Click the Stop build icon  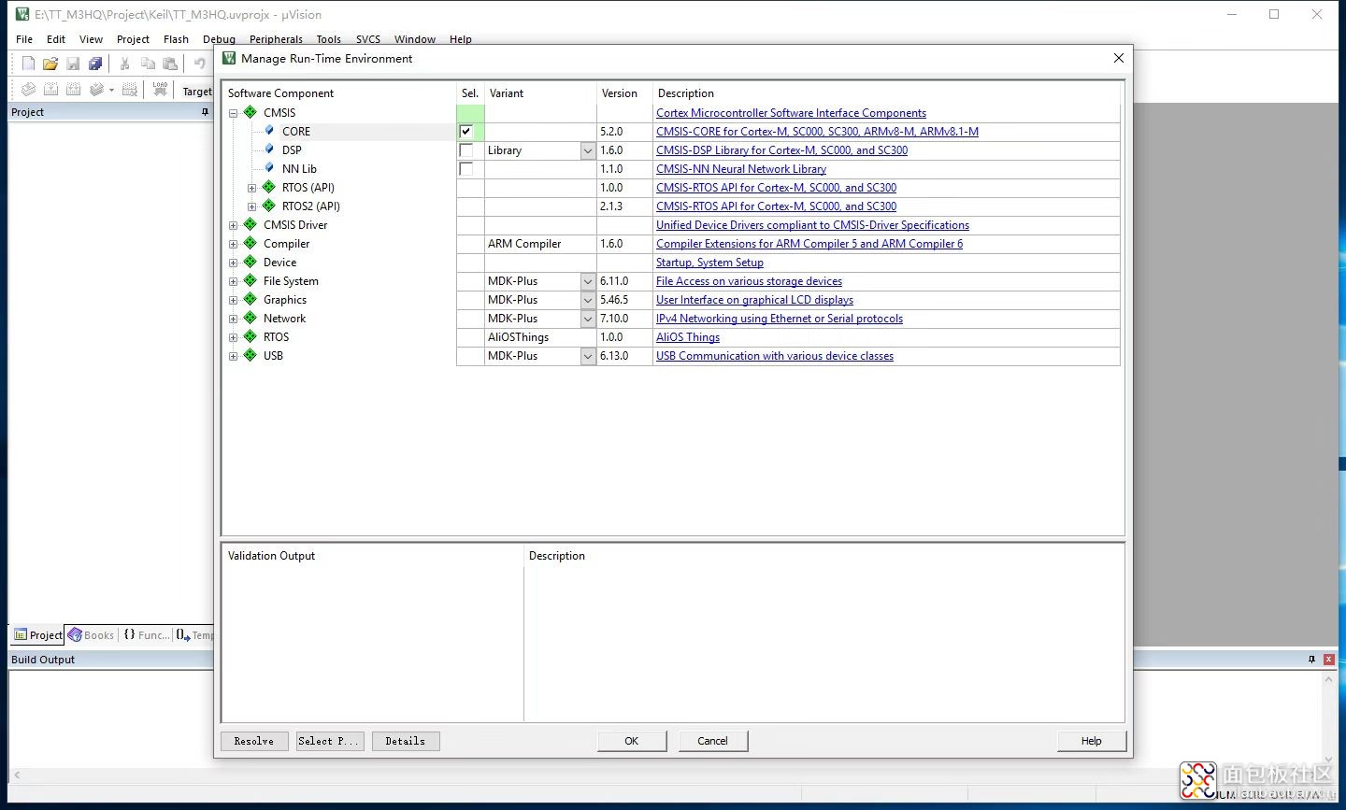pos(130,90)
